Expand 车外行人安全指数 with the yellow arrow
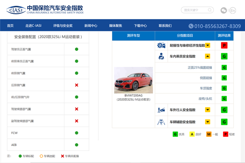Viewport: 245px width, 163px height. [208, 110]
